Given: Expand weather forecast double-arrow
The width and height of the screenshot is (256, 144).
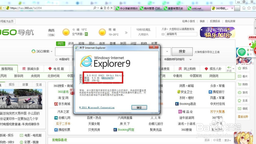Looking at the screenshot, I should pyautogui.click(x=126, y=33).
